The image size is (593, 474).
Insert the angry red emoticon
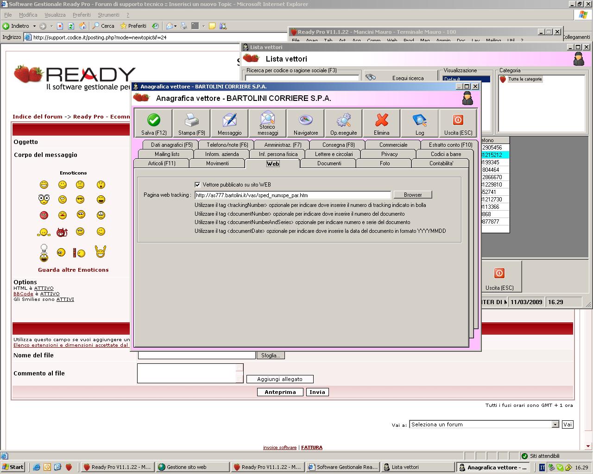click(44, 215)
